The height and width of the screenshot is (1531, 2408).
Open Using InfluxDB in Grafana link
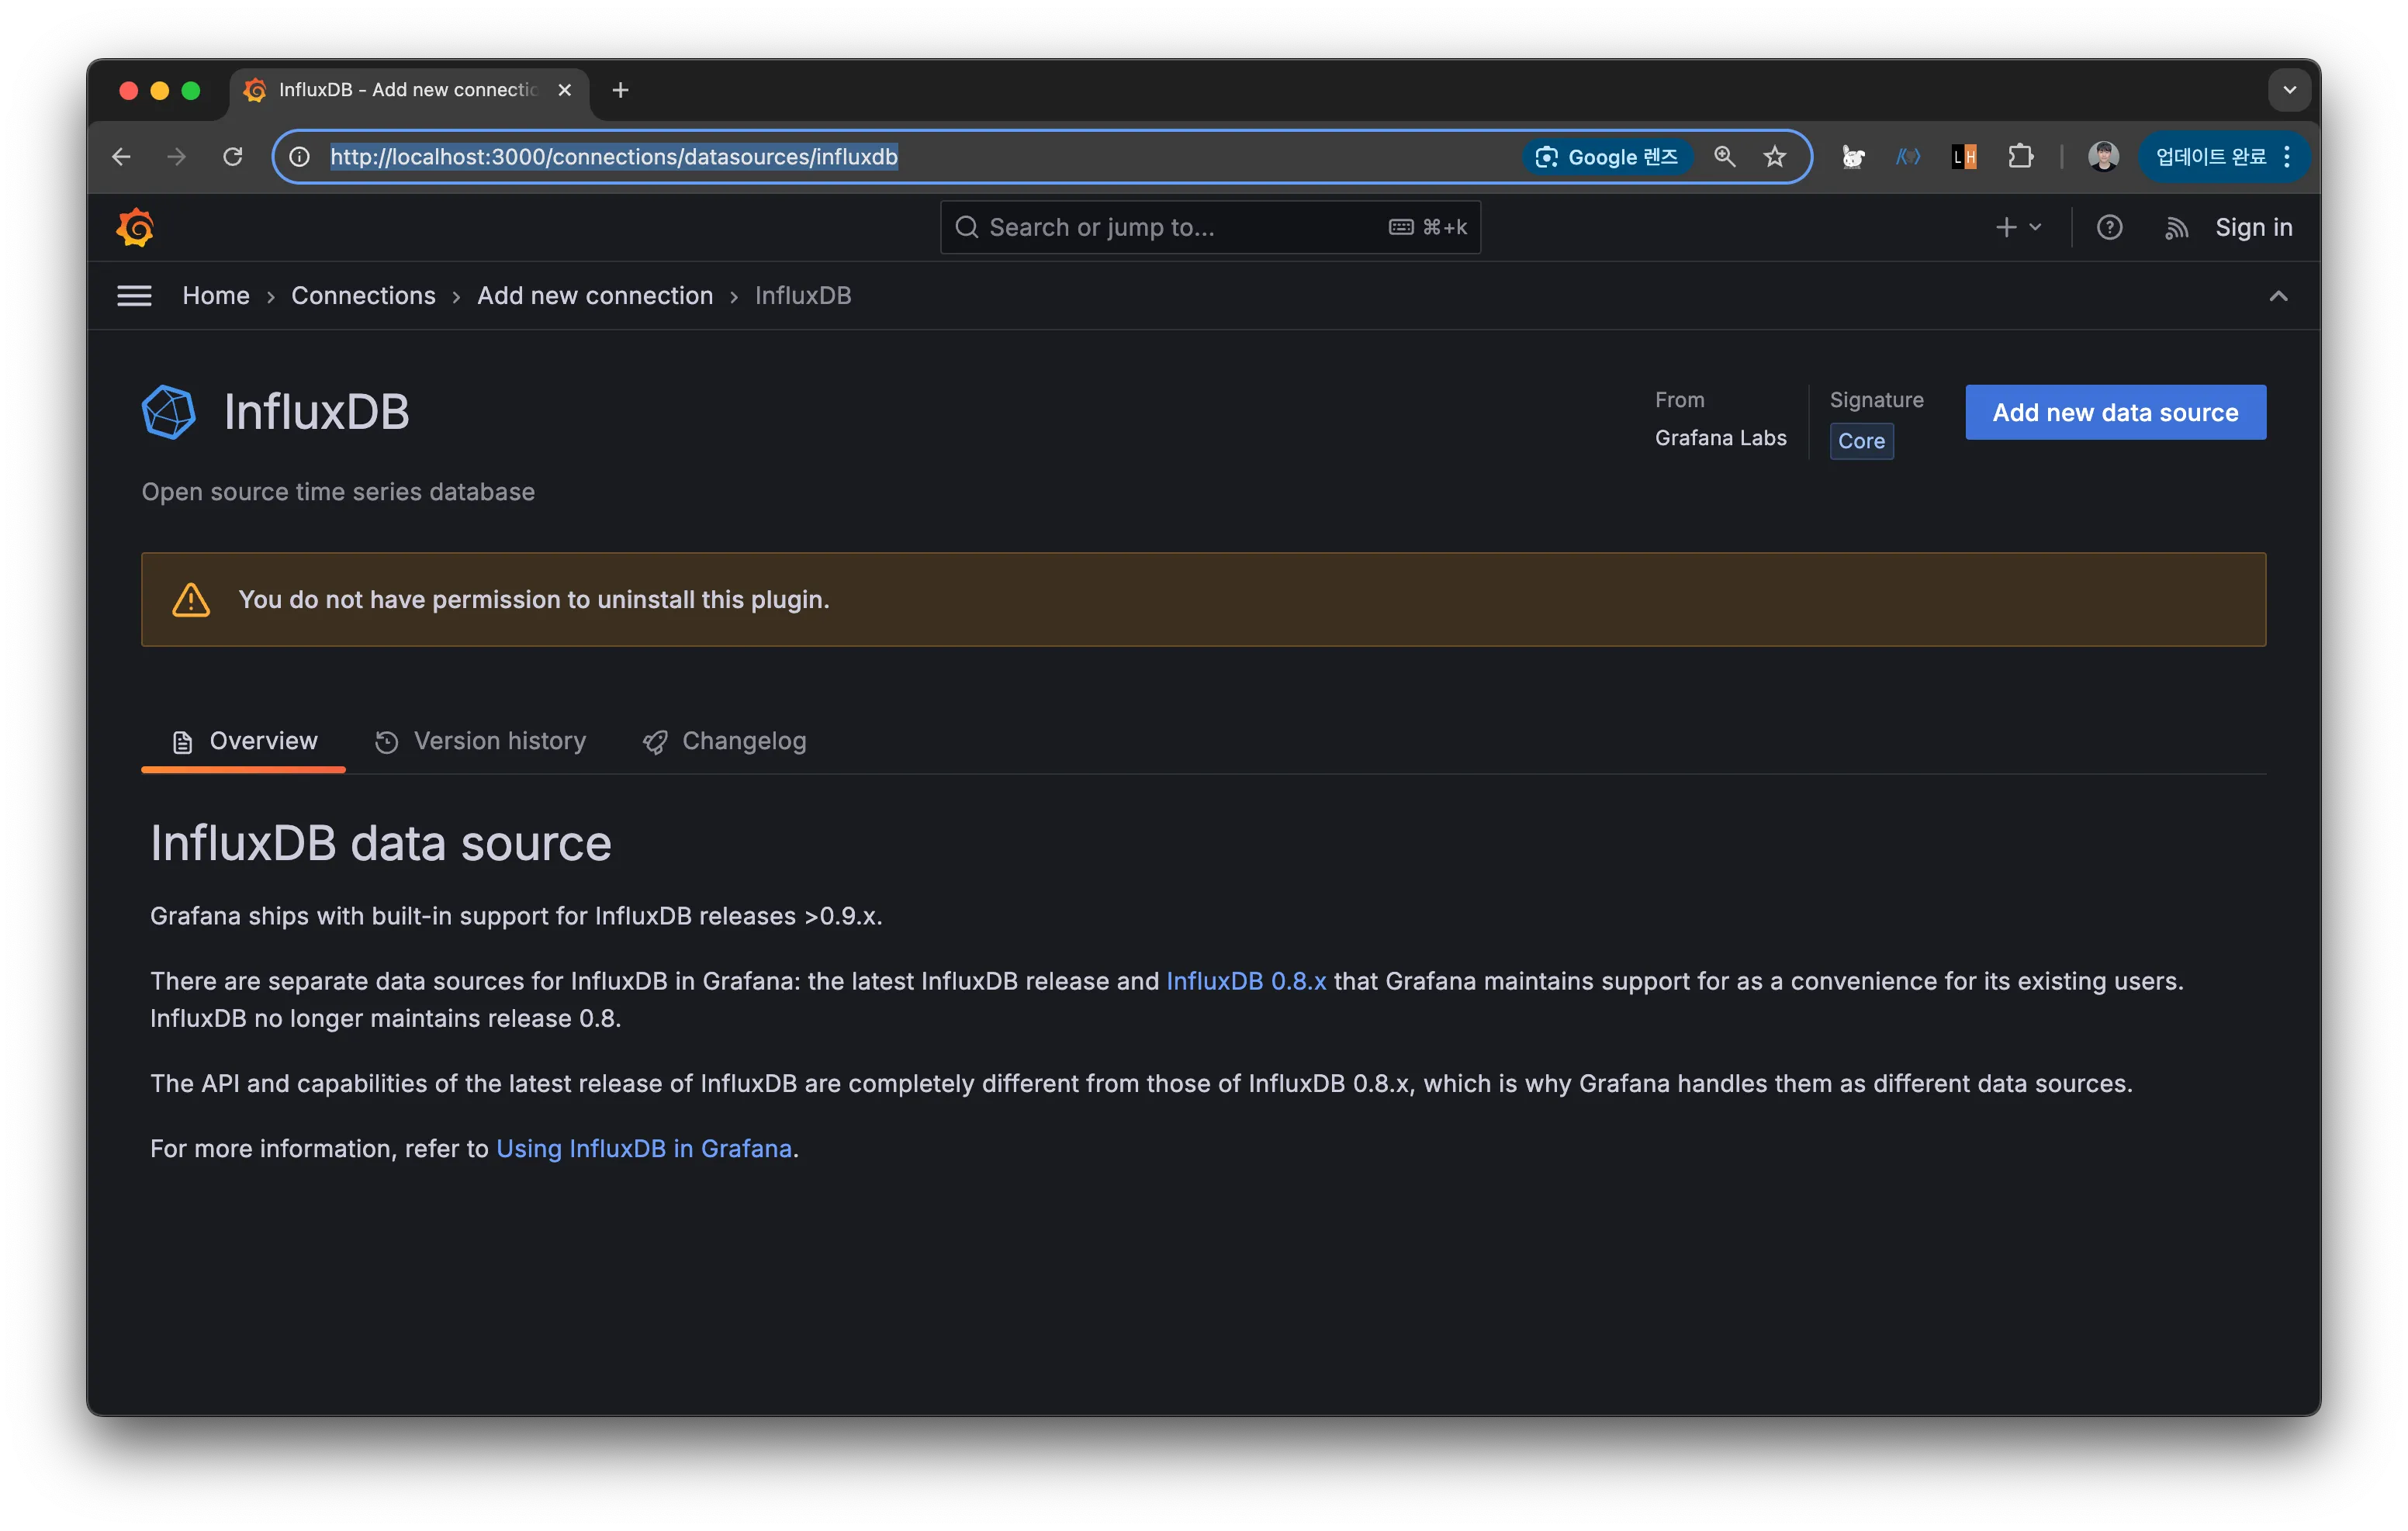(644, 1148)
